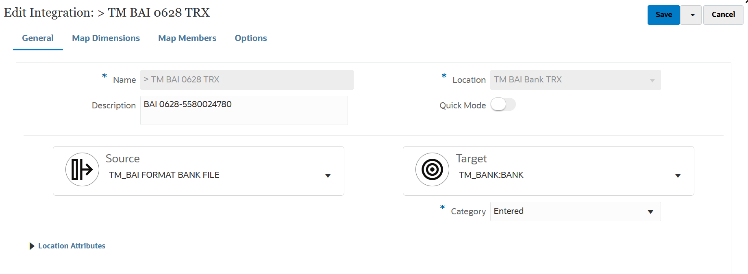Toggle the Quick Mode switch
This screenshot has height=274, width=748.
(503, 105)
